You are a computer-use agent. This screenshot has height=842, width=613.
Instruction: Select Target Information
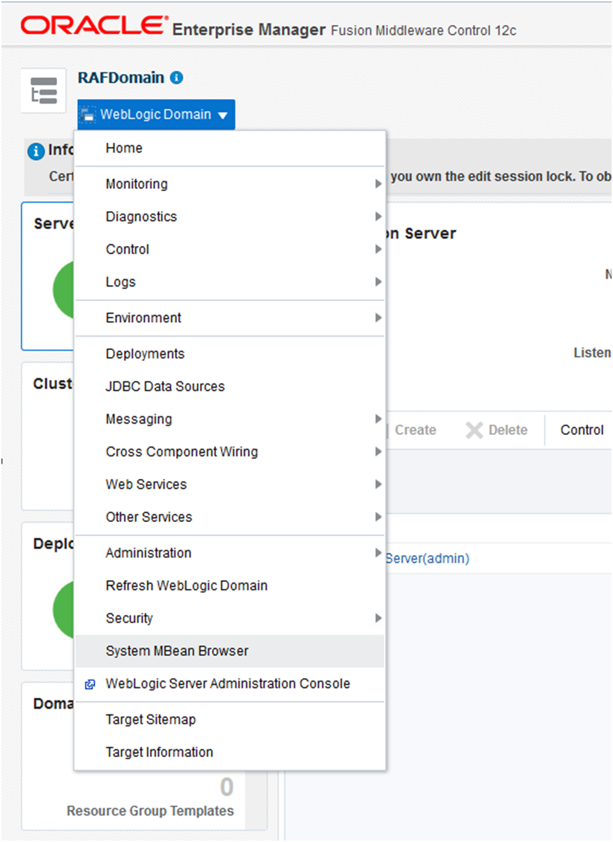pyautogui.click(x=230, y=753)
